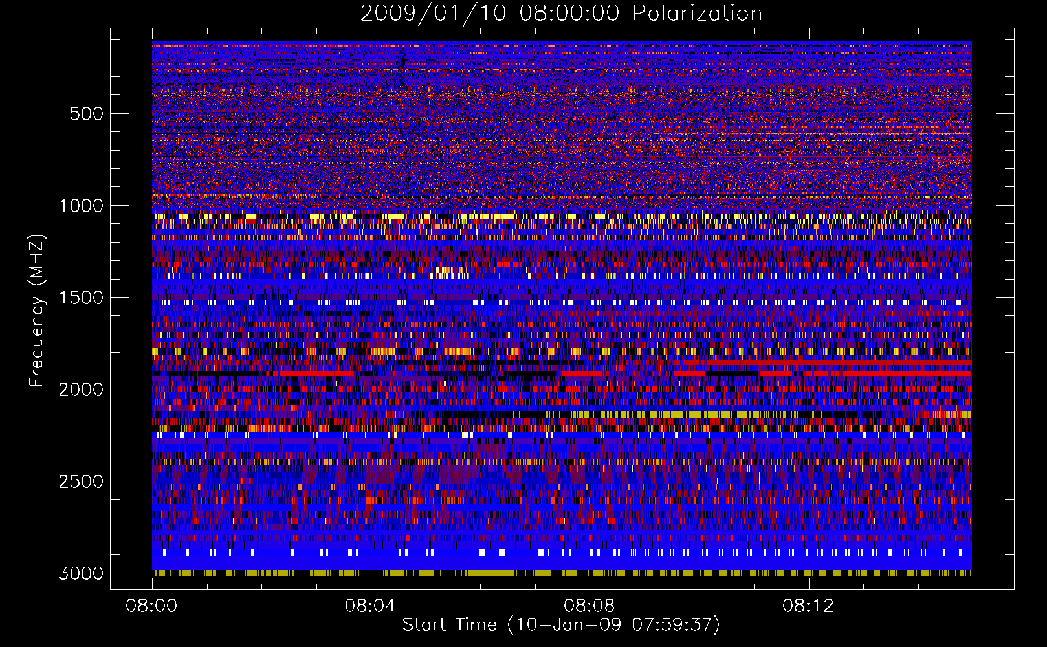Click the 500 frequency tick label

point(86,114)
